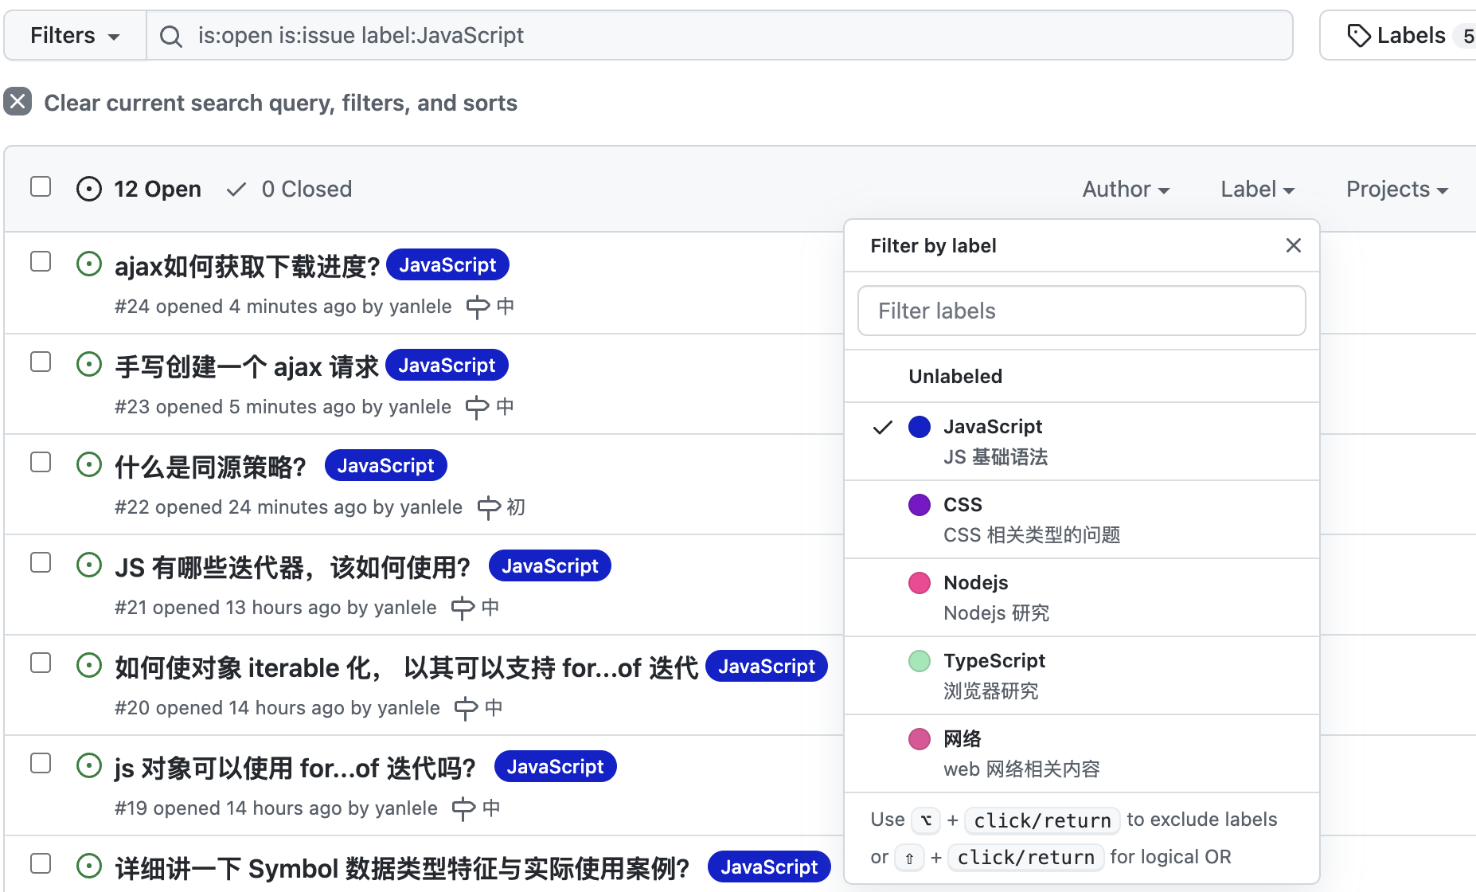1476x892 pixels.
Task: Click the 网络 label color dot
Action: pos(920,739)
